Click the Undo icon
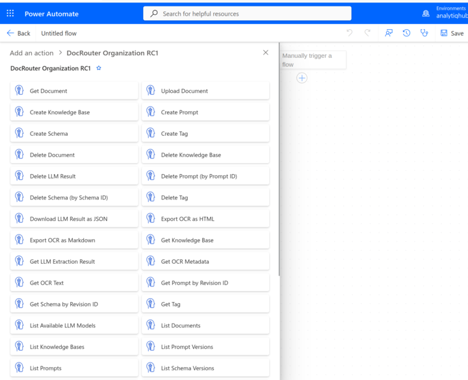This screenshot has width=468, height=380. click(350, 33)
